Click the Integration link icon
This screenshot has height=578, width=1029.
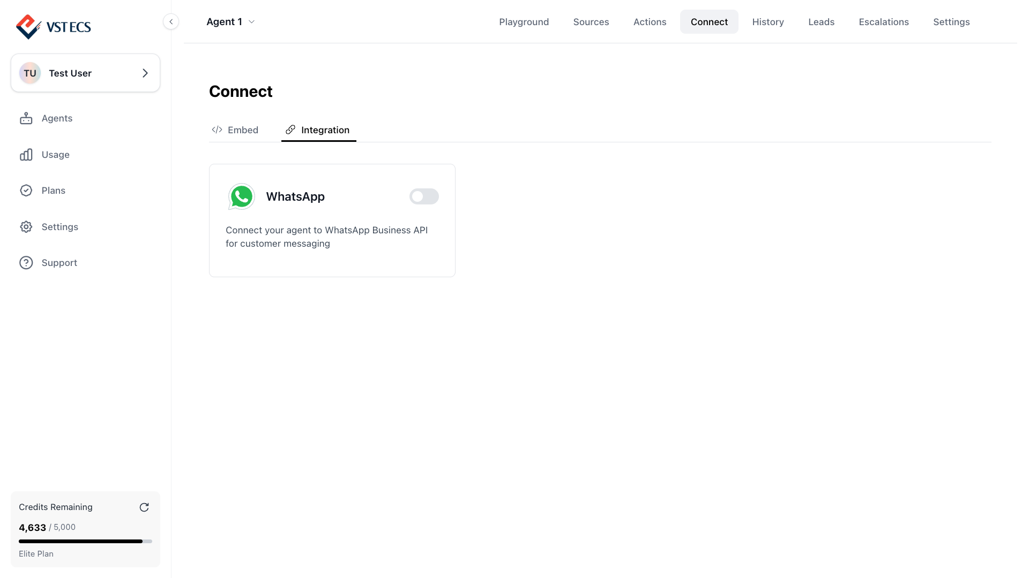pos(290,130)
